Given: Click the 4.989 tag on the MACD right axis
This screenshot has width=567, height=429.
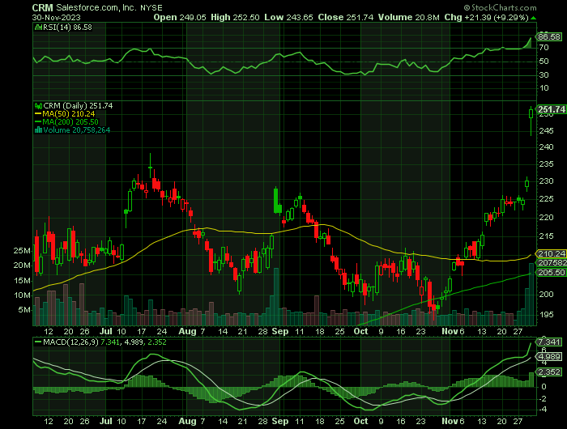Looking at the screenshot, I should tap(549, 357).
